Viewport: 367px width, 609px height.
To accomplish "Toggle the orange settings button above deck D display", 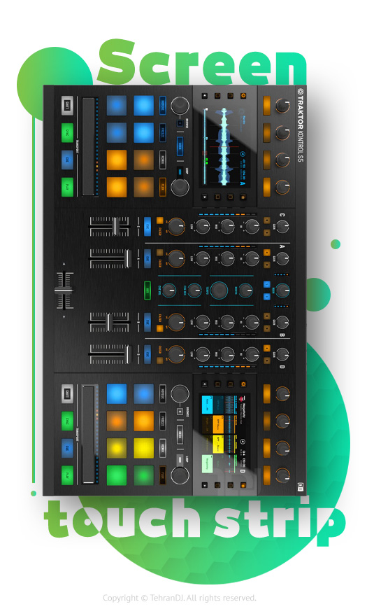I will pos(243,384).
